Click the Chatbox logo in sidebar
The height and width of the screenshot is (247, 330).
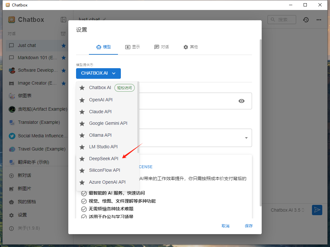(12, 20)
